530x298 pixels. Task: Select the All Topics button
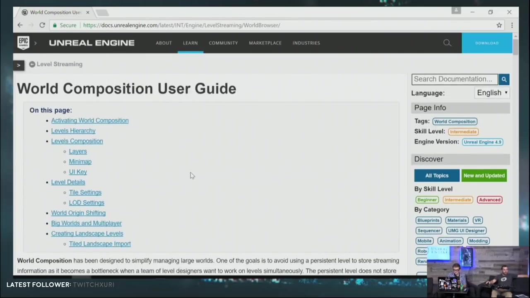(x=437, y=175)
